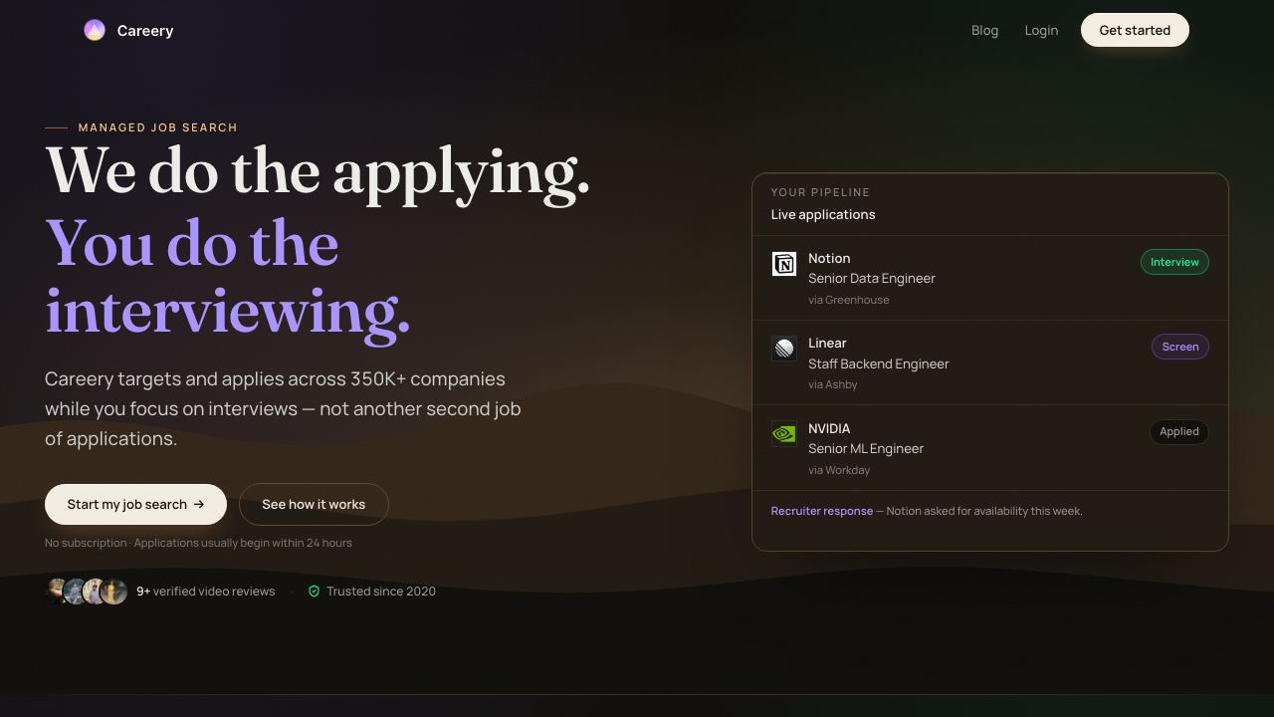Viewport: 1274px width, 717px height.
Task: Click the paragraph about 350K+ companies
Action: [x=283, y=409]
